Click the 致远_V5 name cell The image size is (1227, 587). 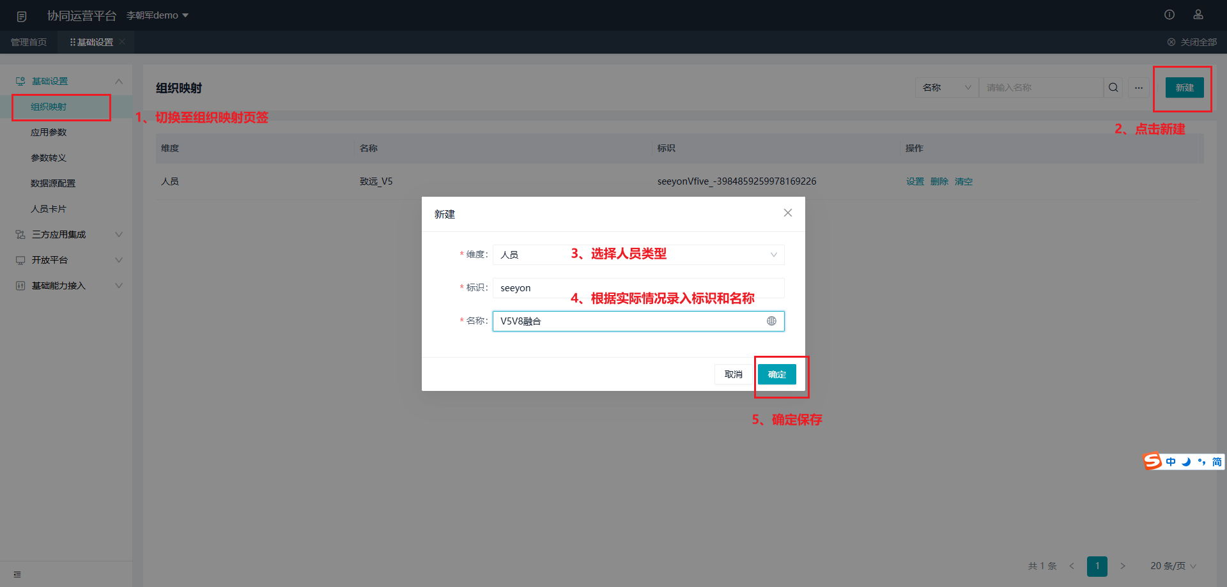click(376, 181)
